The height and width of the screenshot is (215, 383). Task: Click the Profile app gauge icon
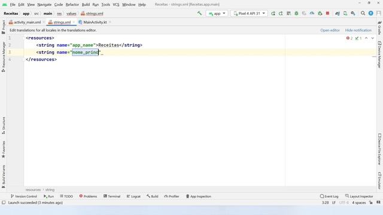(312, 13)
